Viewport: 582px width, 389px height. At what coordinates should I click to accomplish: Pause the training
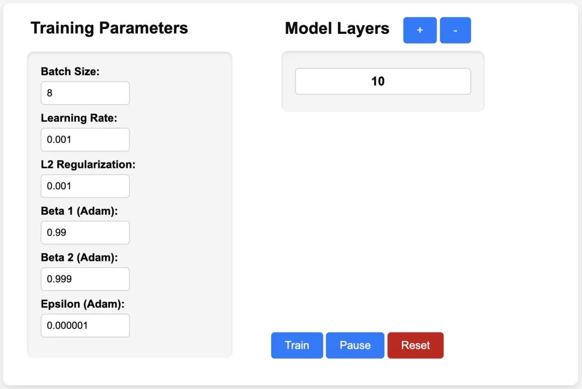[355, 345]
